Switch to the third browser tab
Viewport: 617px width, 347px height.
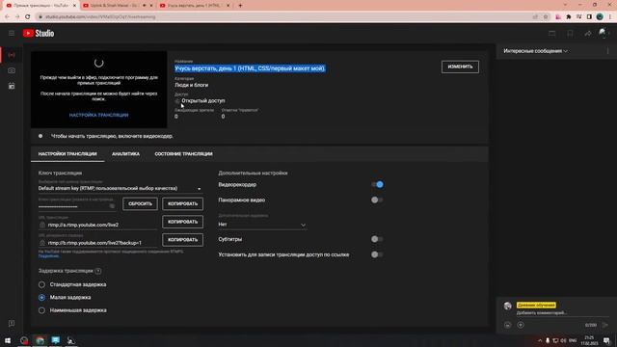tap(194, 6)
